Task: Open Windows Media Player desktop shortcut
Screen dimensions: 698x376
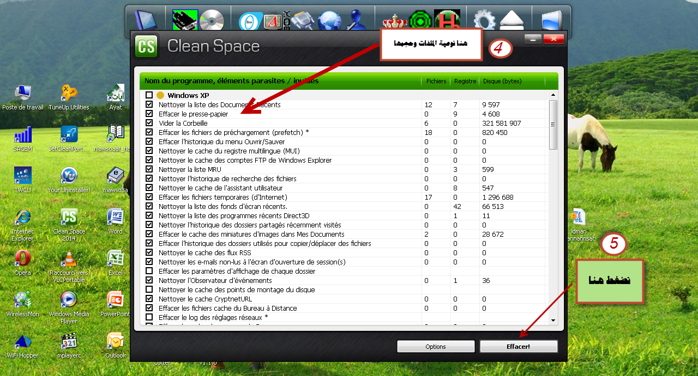Action: point(69,300)
